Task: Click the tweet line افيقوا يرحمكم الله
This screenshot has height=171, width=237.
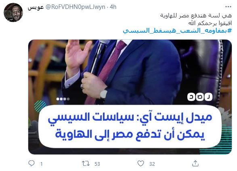Action: click(210, 23)
